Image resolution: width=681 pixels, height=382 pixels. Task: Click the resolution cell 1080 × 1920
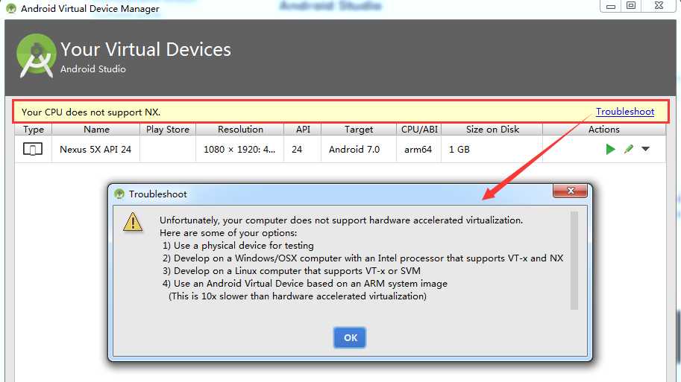tap(239, 149)
